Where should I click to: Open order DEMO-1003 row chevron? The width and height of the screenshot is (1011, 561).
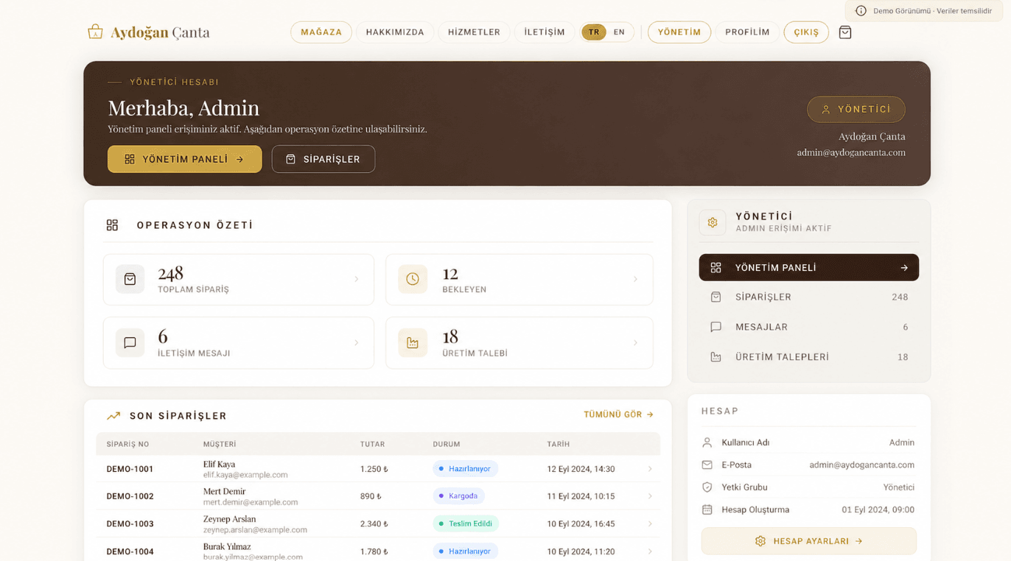650,524
